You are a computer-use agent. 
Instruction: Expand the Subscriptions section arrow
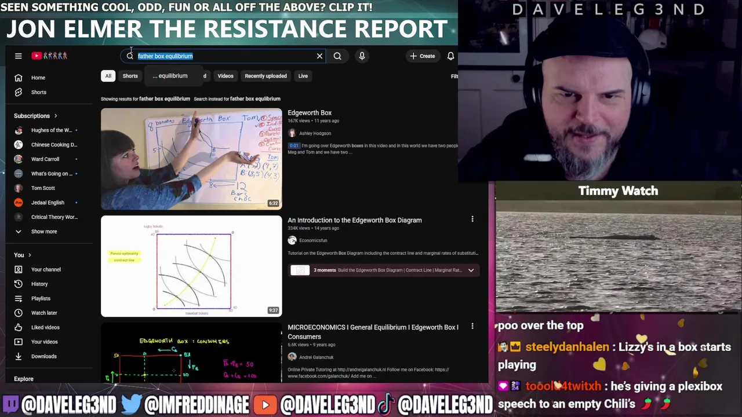(x=56, y=116)
